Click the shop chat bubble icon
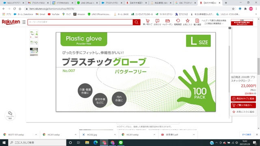The width and height of the screenshot is (260, 146). [10, 115]
